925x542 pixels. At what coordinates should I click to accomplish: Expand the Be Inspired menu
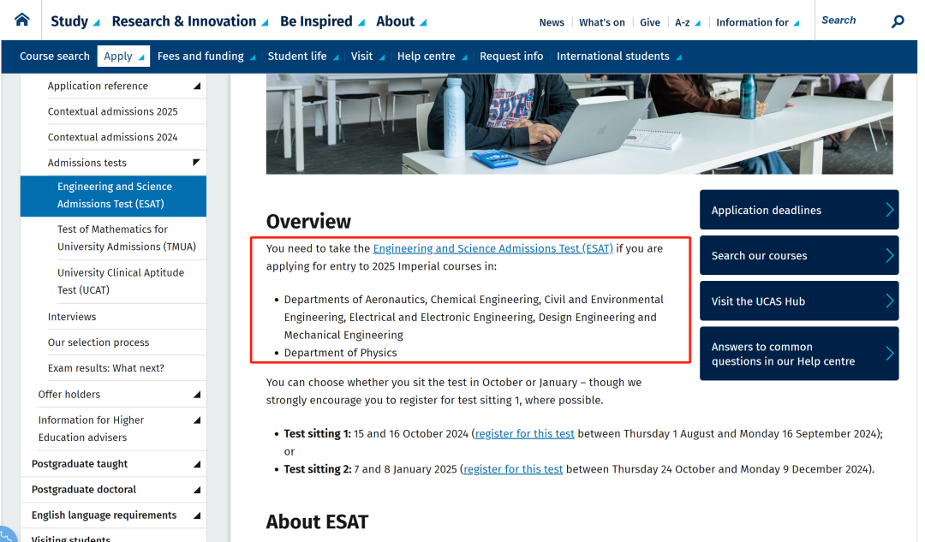(x=322, y=21)
